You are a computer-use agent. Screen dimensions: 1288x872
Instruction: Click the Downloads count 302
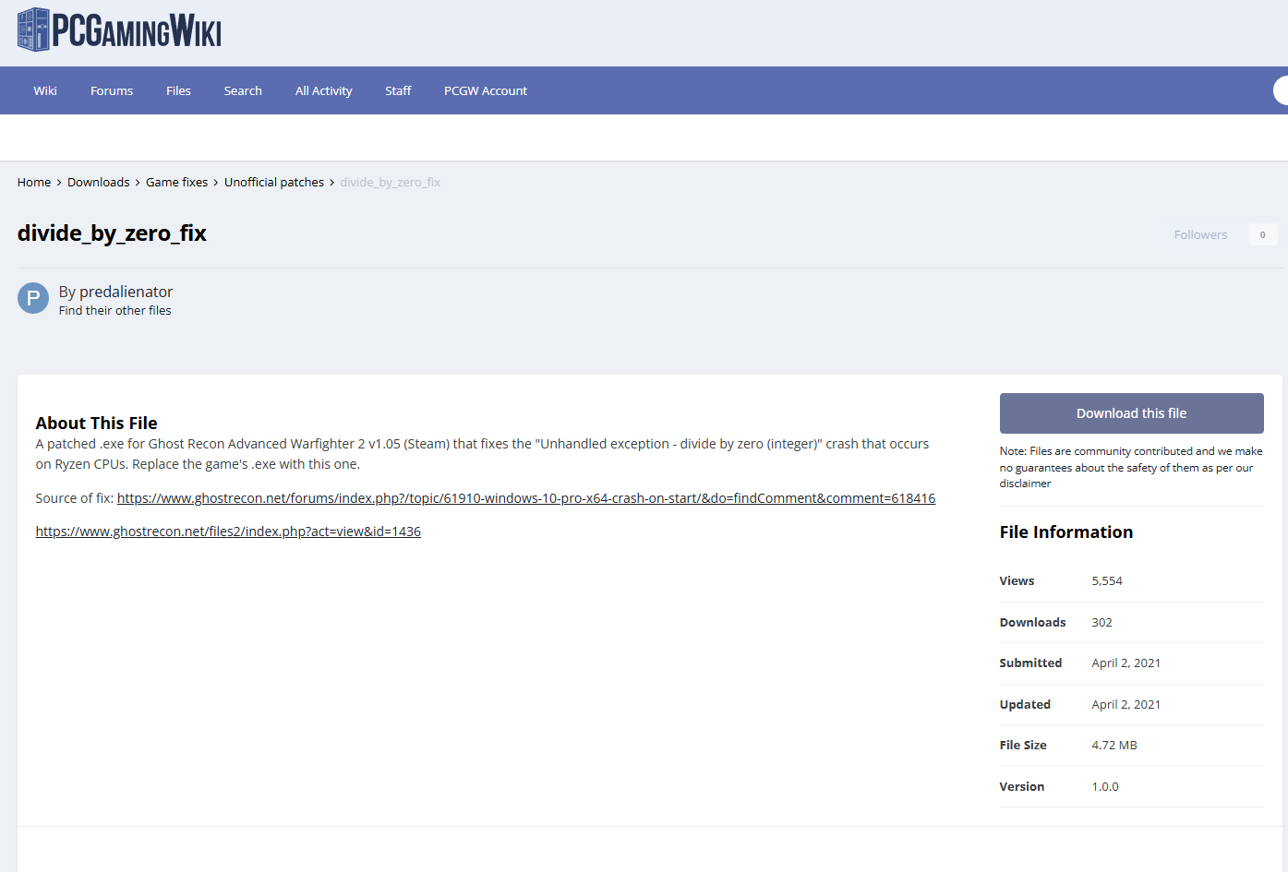[1101, 623]
